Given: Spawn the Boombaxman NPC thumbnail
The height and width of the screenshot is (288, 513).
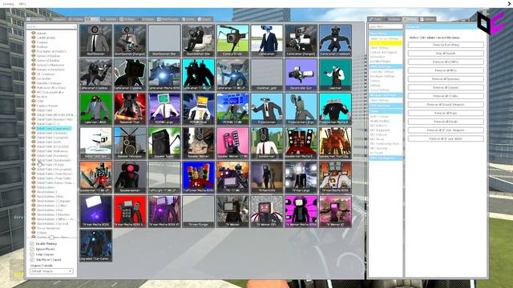Looking at the screenshot, I should 95,41.
